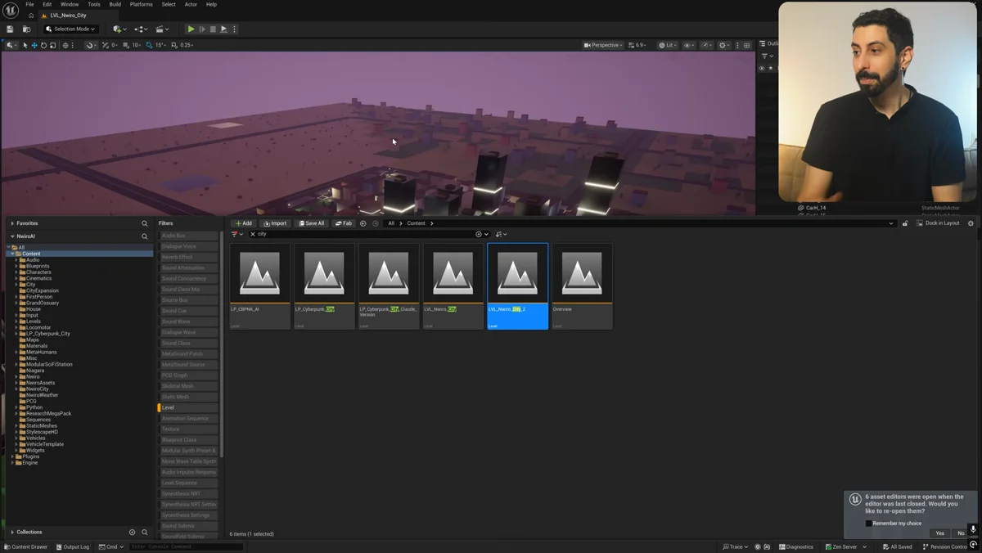The image size is (982, 553).
Task: Click the Import button
Action: click(x=275, y=223)
